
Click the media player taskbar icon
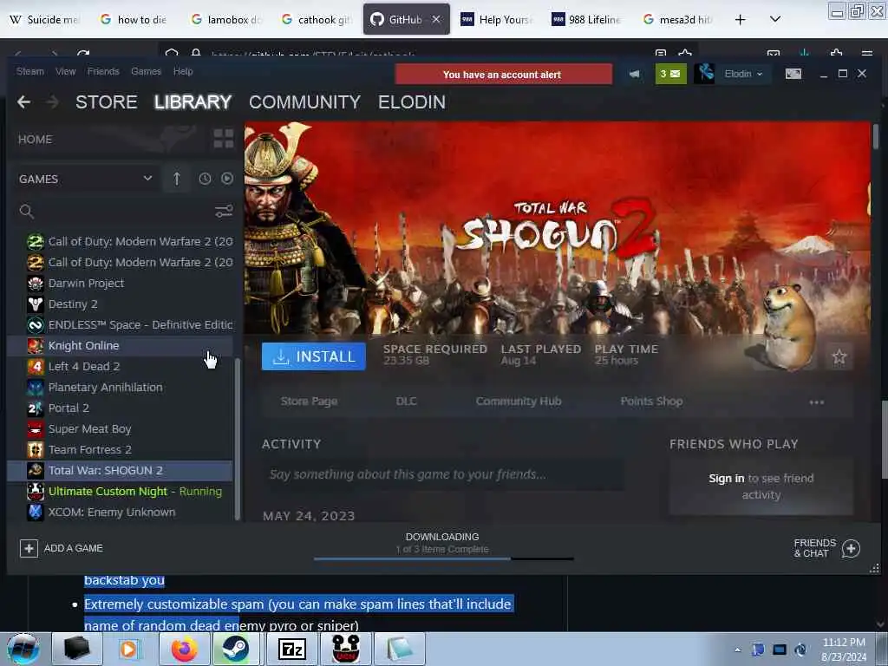130,649
